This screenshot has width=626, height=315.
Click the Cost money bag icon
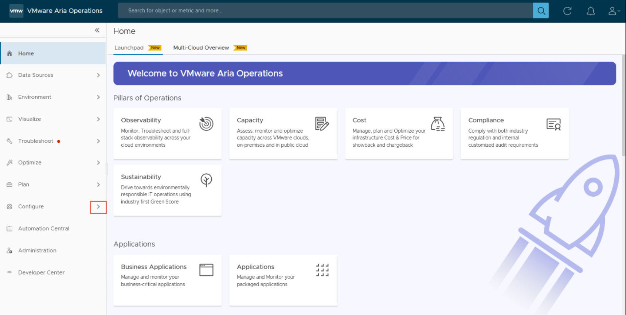click(438, 124)
